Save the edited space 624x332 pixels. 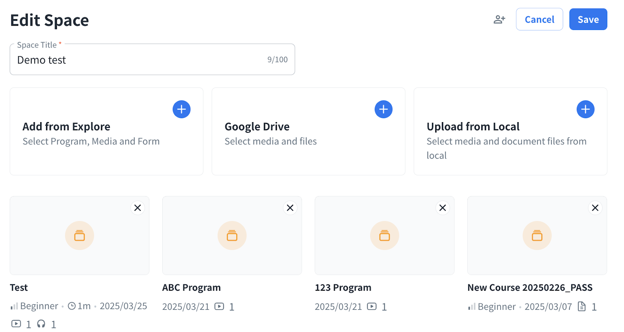coord(588,20)
